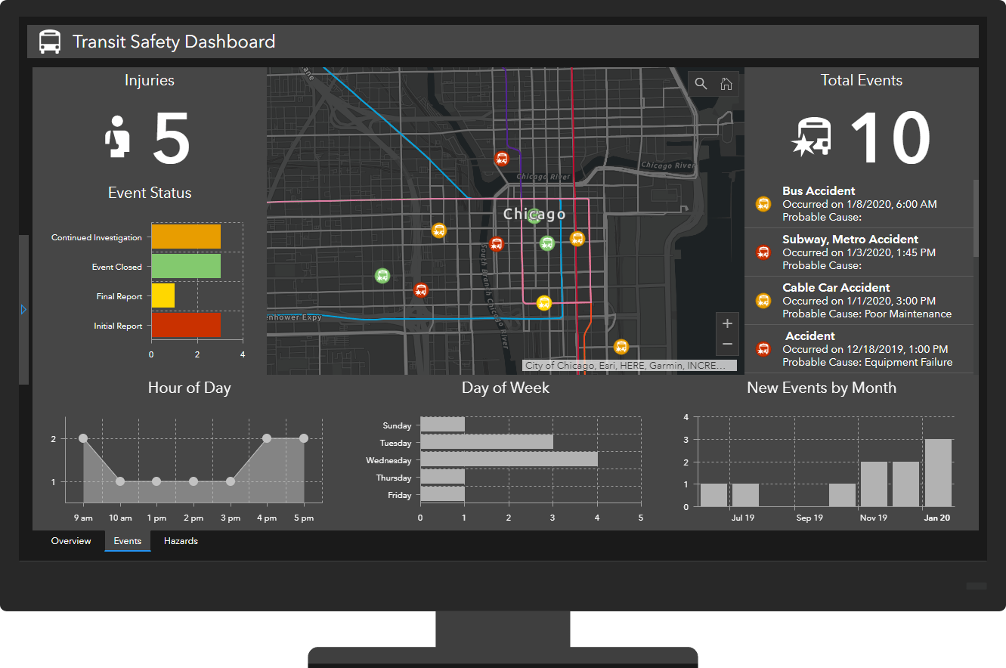This screenshot has height=668, width=1006.
Task: Zoom out using the minus button
Action: (x=726, y=344)
